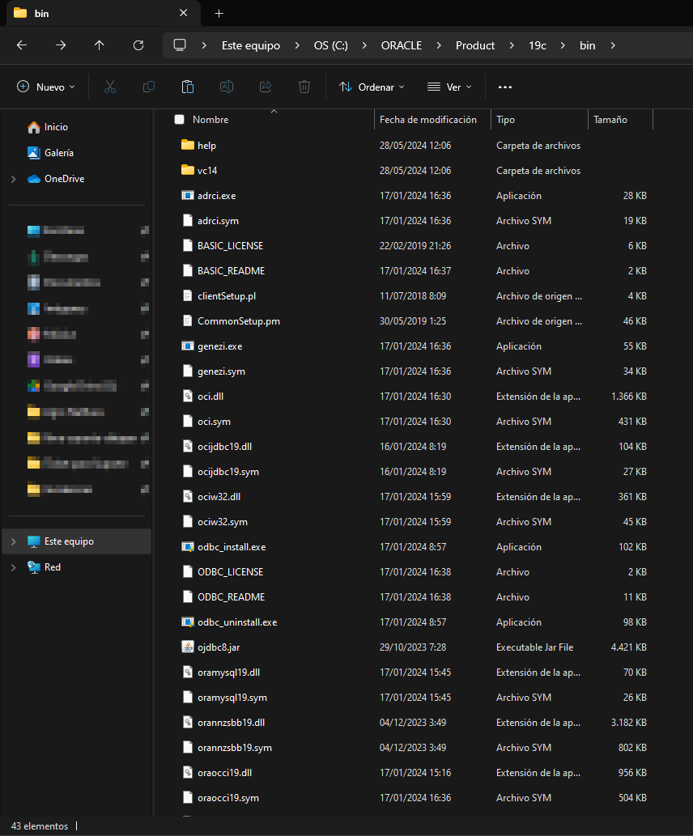Select the oci.dll file icon

187,396
